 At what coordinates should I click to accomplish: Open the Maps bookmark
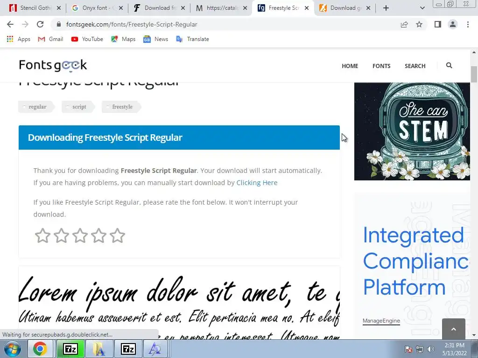coord(123,39)
